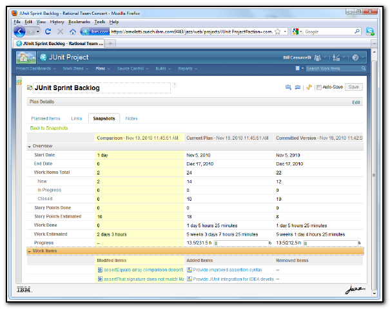Screen dimensions: 390x309
Task: Click the Google search magnifier icon
Action: pos(357,32)
